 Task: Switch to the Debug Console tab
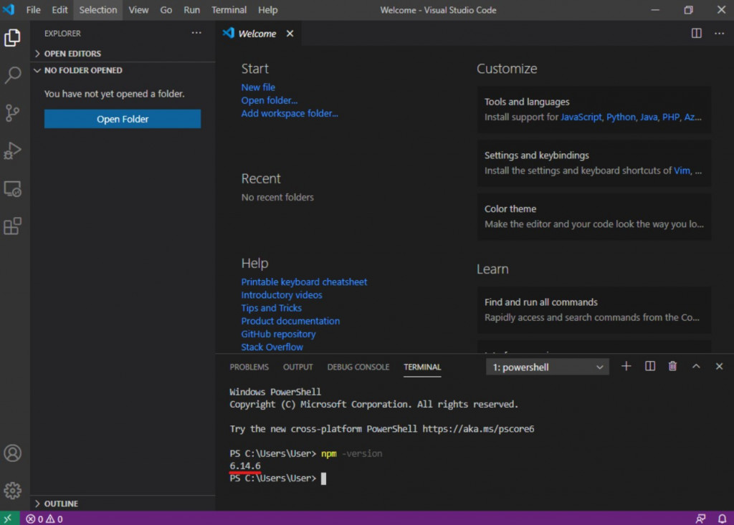358,367
